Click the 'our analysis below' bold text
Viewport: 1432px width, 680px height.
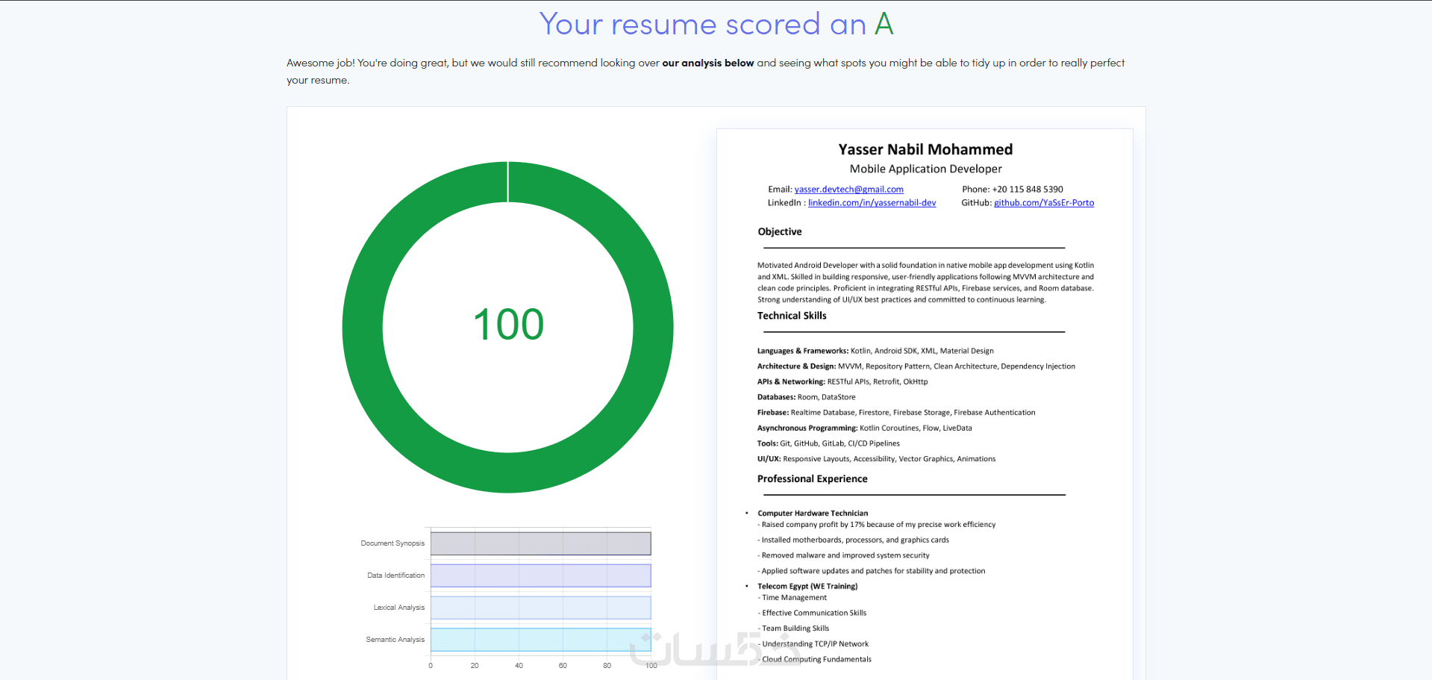pyautogui.click(x=708, y=63)
